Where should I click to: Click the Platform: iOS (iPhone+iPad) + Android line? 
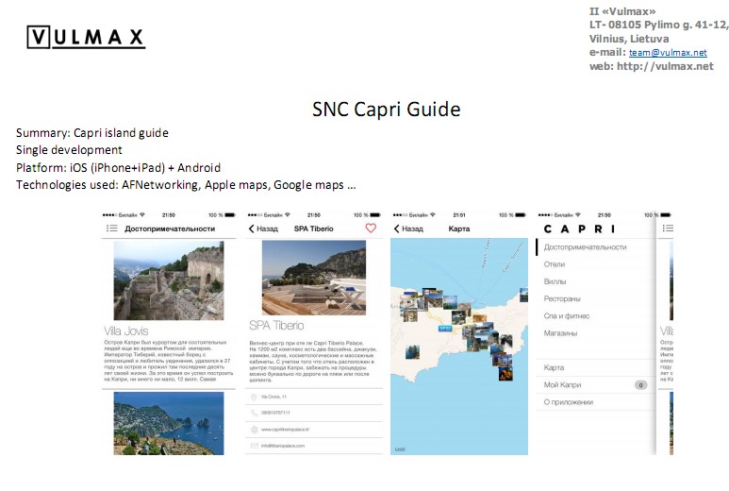coord(118,167)
